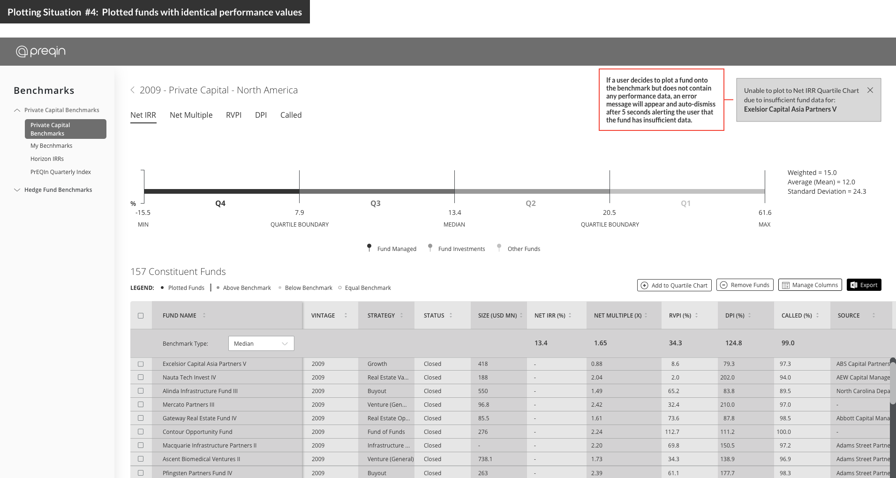
Task: Sort by Vintage column arrows
Action: tap(346, 315)
